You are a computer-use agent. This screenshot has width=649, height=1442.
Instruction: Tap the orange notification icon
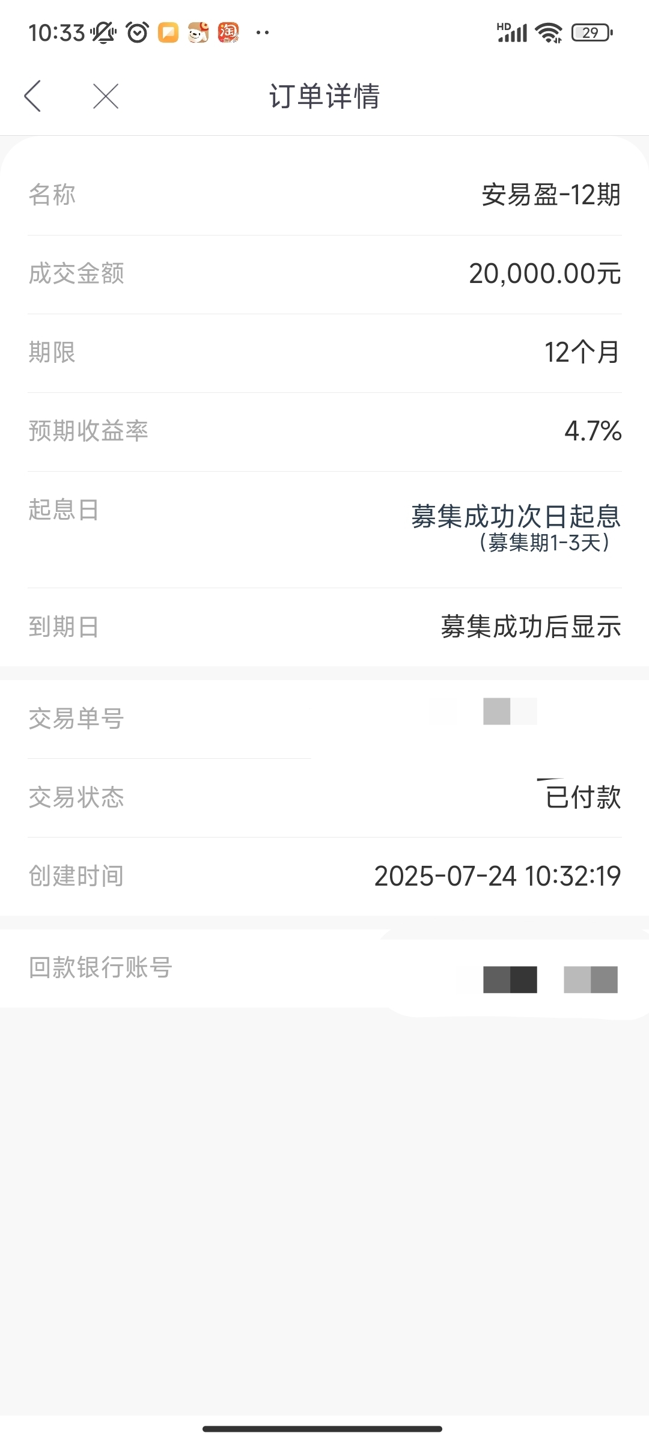coord(168,32)
